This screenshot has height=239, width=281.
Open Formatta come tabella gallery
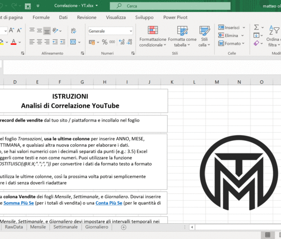(x=182, y=36)
